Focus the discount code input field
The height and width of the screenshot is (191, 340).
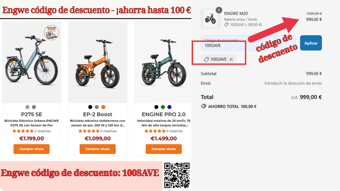(x=248, y=43)
